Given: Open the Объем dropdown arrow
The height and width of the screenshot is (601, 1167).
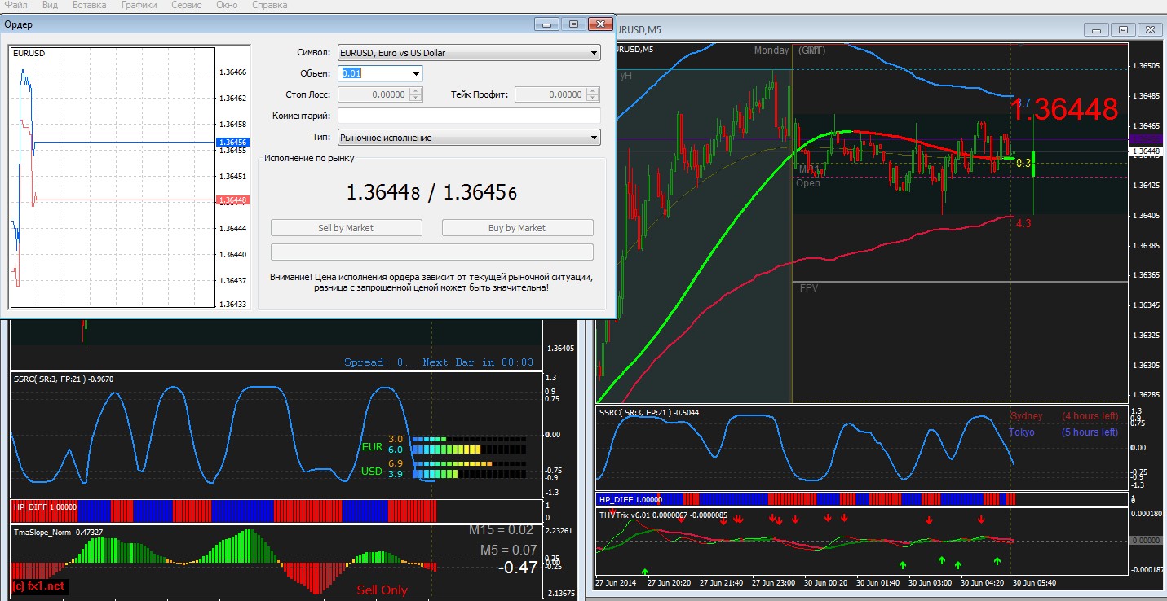Looking at the screenshot, I should 417,74.
